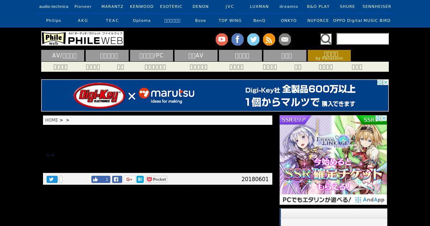Open the Twitter bird icon in header
Screen dimensions: 430x226
click(253, 39)
